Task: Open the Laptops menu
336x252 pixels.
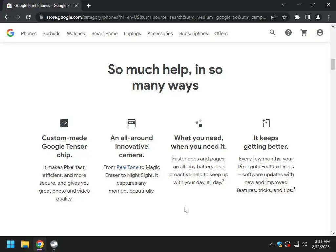Action: (133, 33)
